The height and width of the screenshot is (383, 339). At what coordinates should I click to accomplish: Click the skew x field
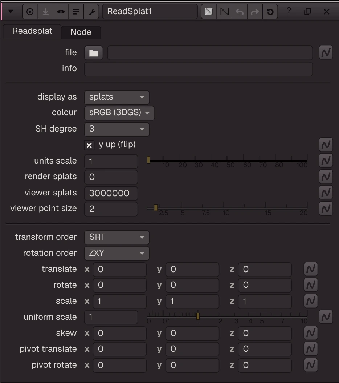point(119,334)
